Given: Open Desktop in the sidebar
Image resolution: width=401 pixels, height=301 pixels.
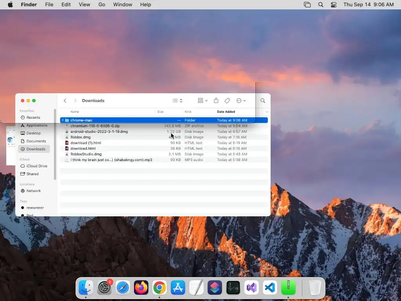Looking at the screenshot, I should (x=34, y=133).
